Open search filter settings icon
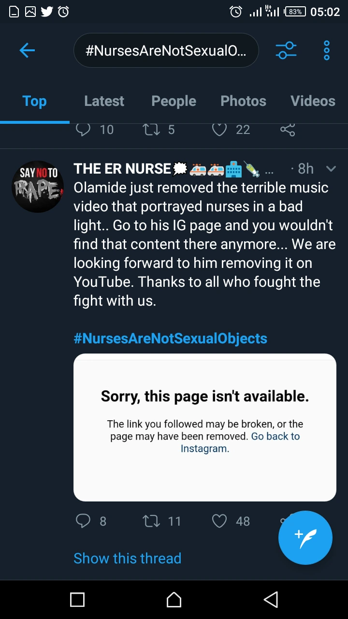This screenshot has width=348, height=619. (286, 50)
